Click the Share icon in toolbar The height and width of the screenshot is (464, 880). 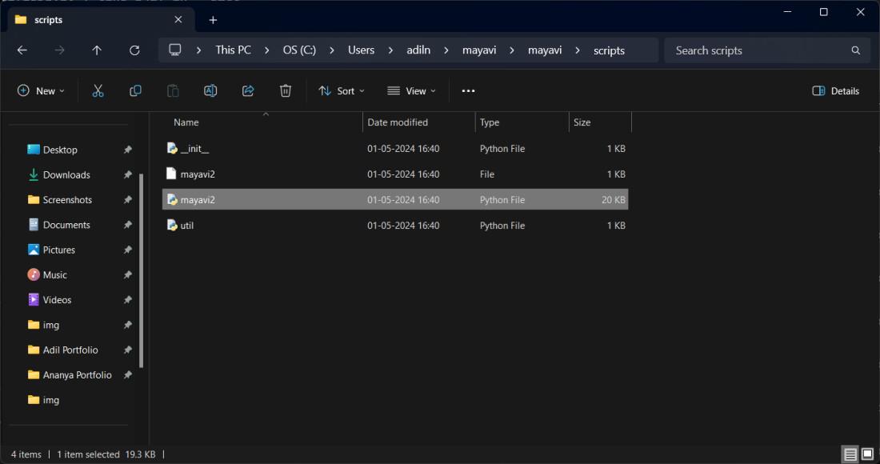248,91
